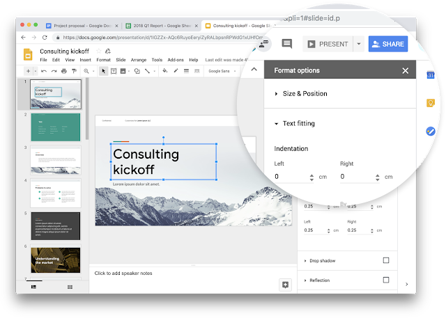Open the Add-ons menu
446x318 pixels.
click(x=176, y=60)
